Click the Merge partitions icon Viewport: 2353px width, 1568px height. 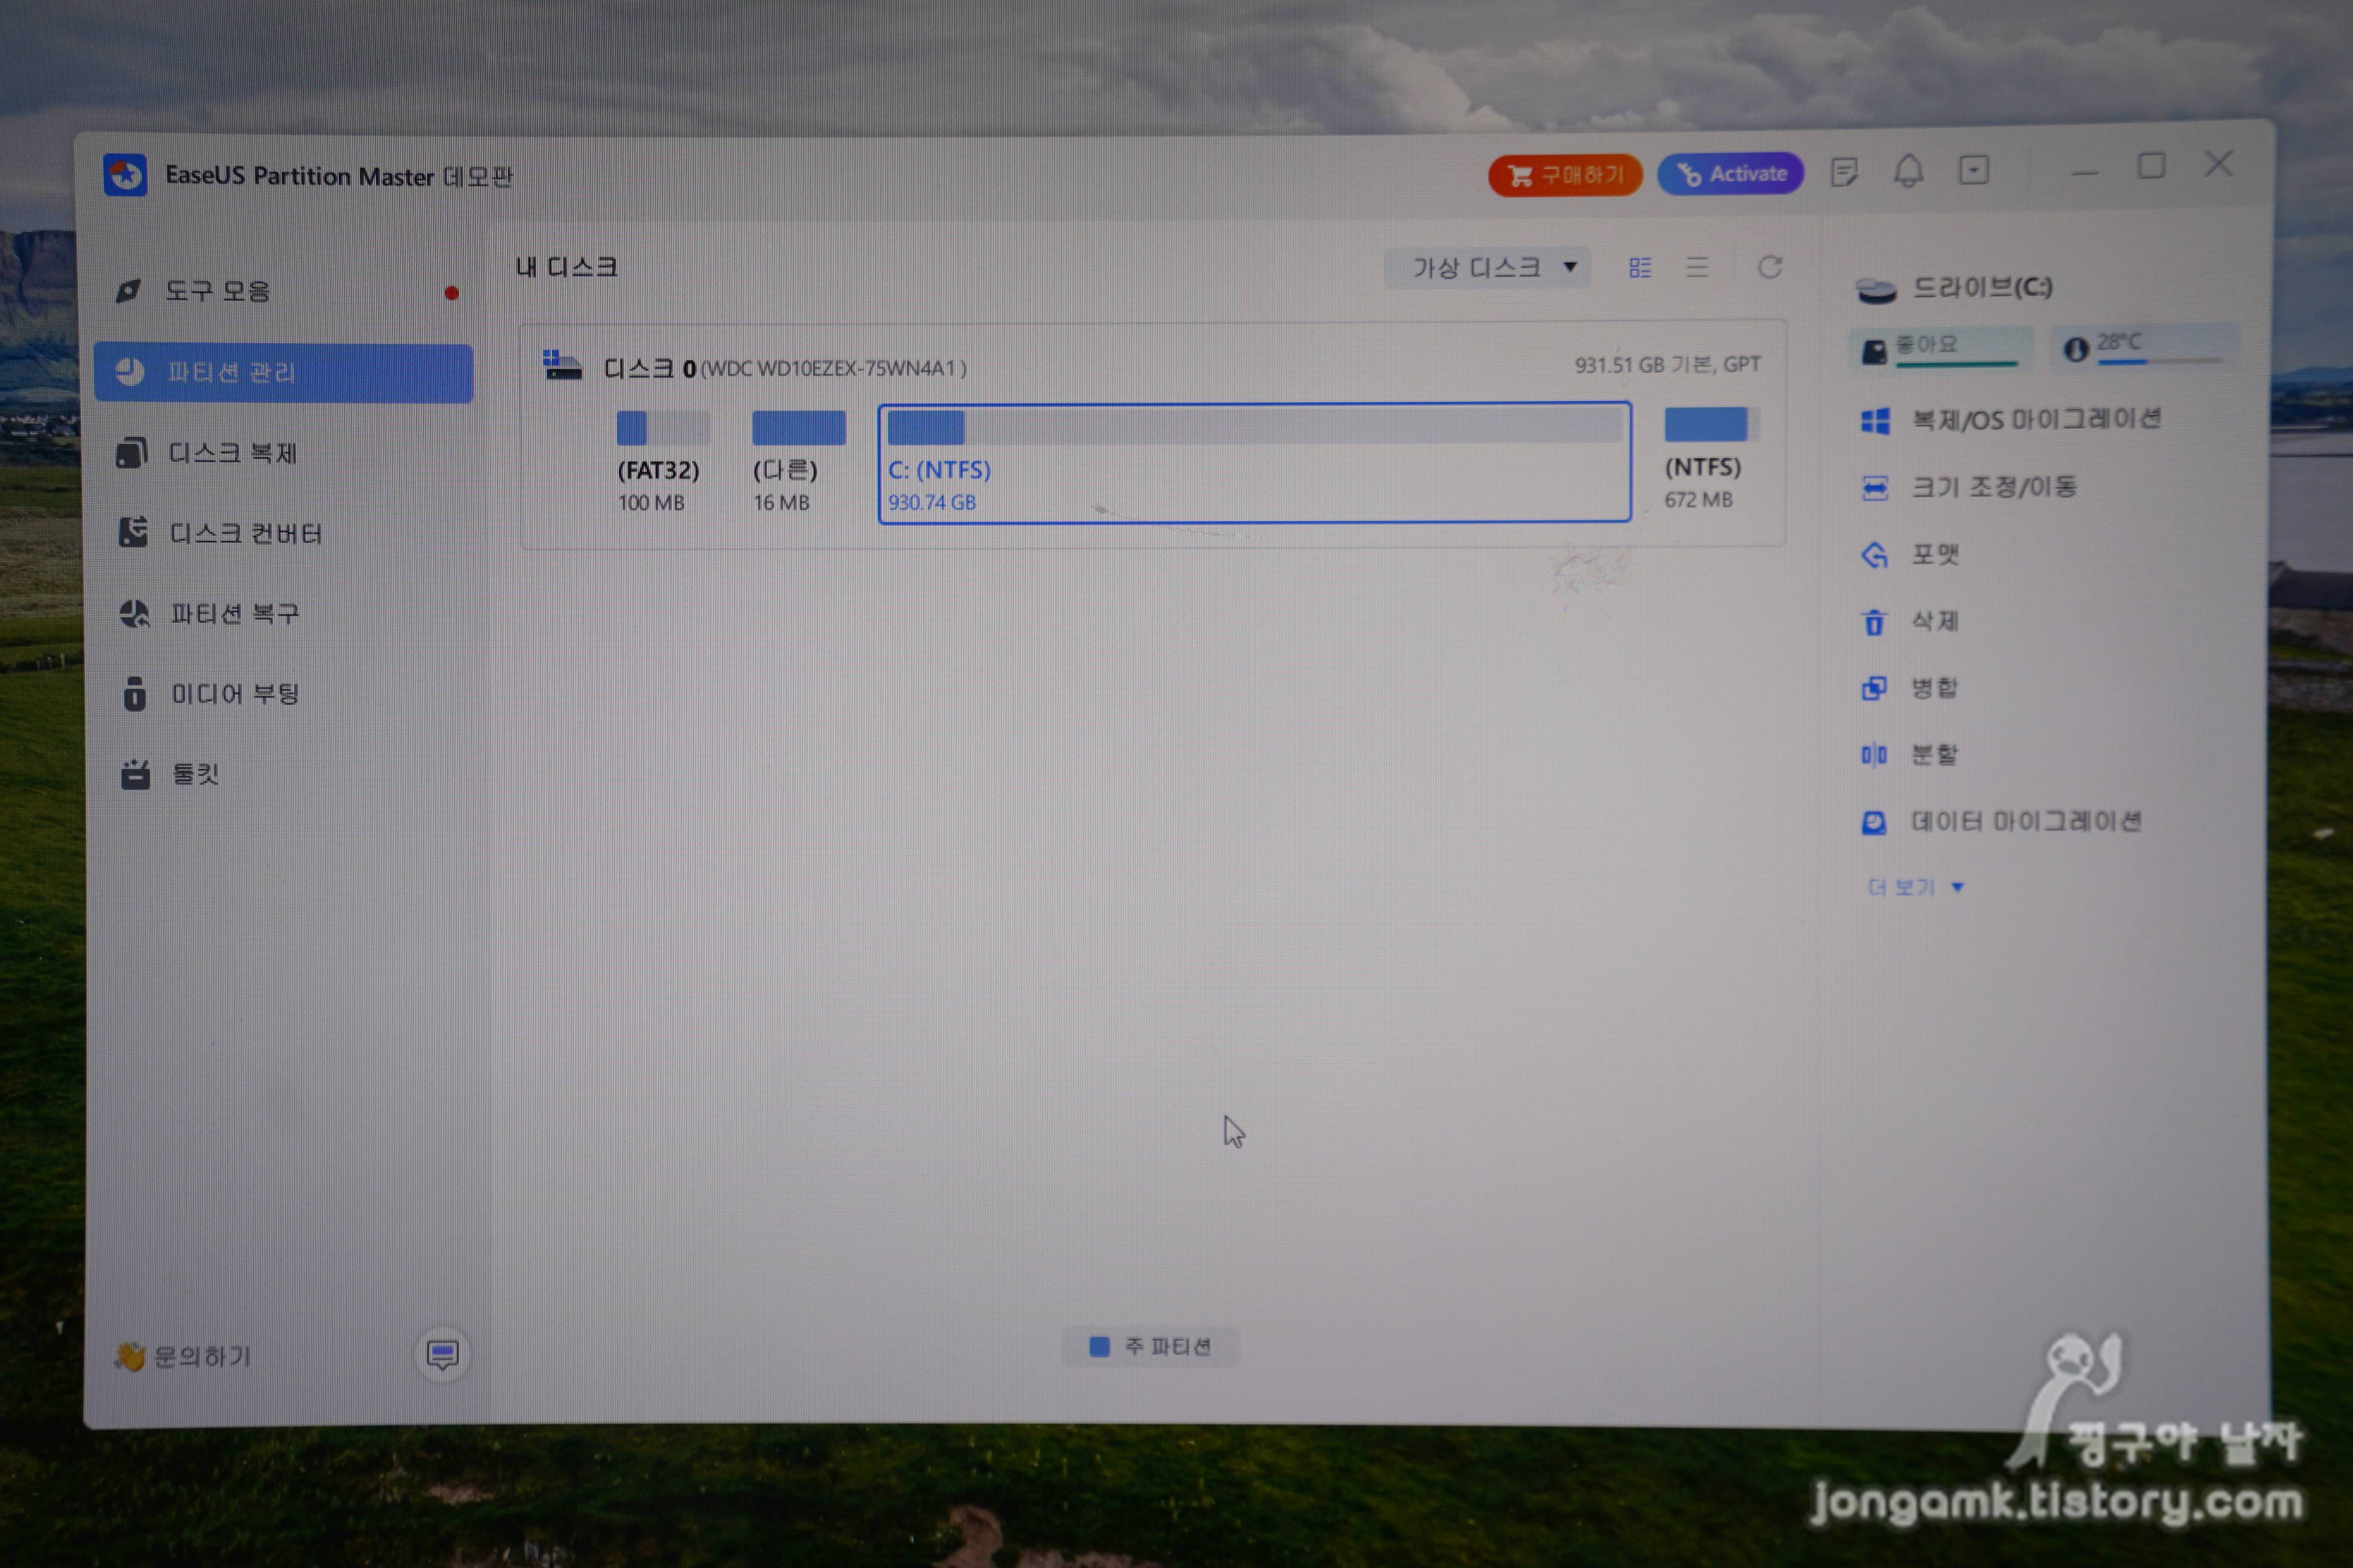pos(1874,688)
